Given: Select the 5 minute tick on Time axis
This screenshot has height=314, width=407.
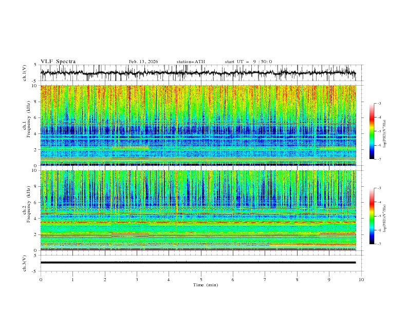Looking at the screenshot, I should click(201, 280).
